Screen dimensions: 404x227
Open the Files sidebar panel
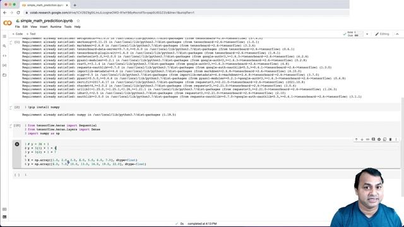[4, 75]
